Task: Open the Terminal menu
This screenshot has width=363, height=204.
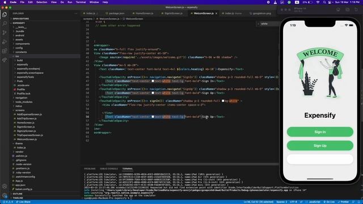Action: (x=81, y=2)
